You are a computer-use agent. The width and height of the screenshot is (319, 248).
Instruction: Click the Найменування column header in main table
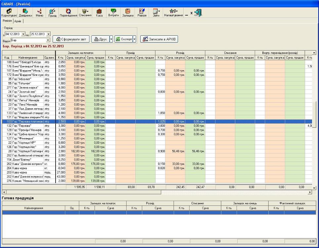click(x=28, y=58)
